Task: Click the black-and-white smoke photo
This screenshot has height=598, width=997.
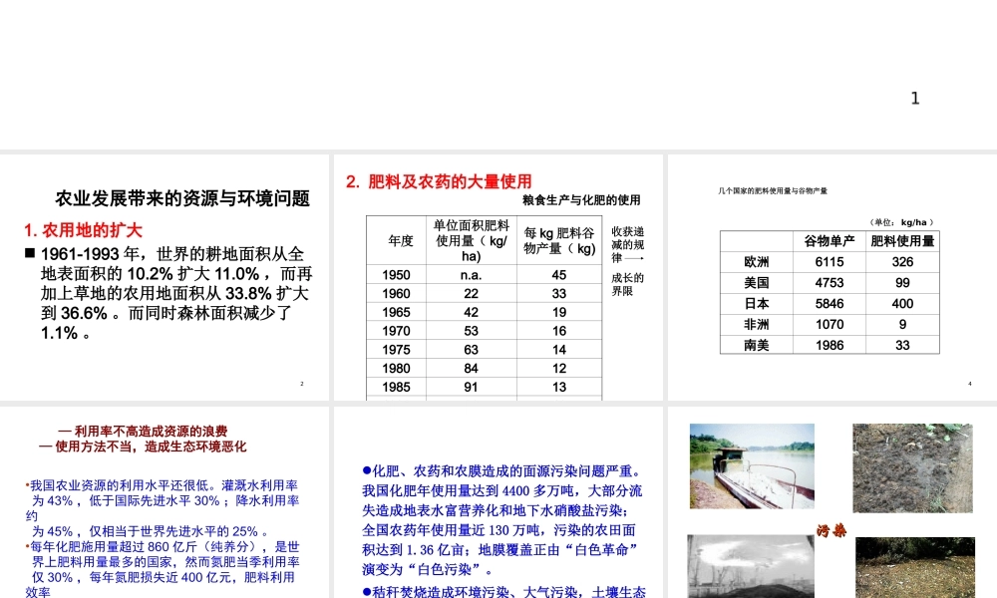Action: pos(752,566)
